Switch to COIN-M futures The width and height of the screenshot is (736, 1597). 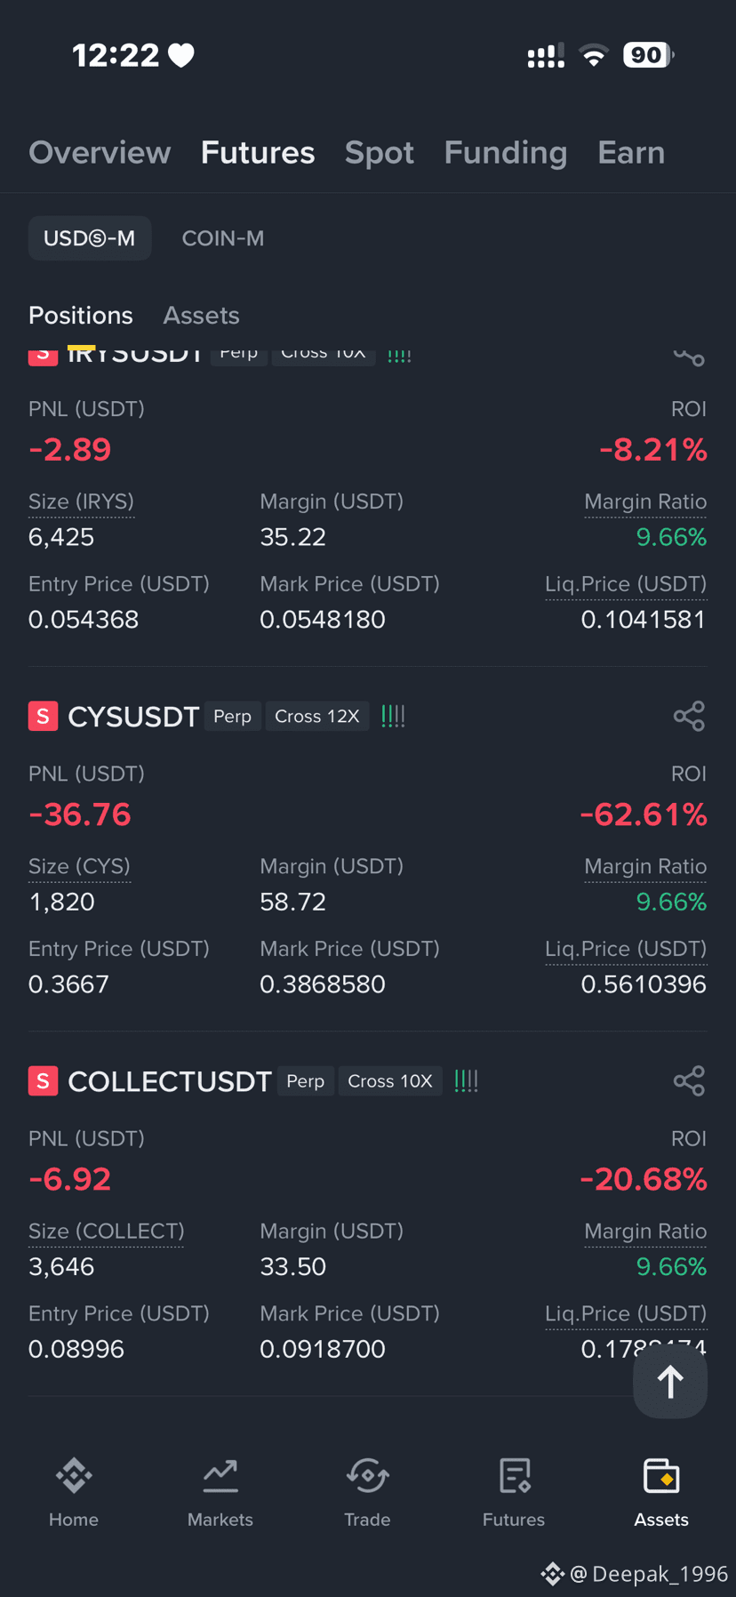(x=223, y=238)
